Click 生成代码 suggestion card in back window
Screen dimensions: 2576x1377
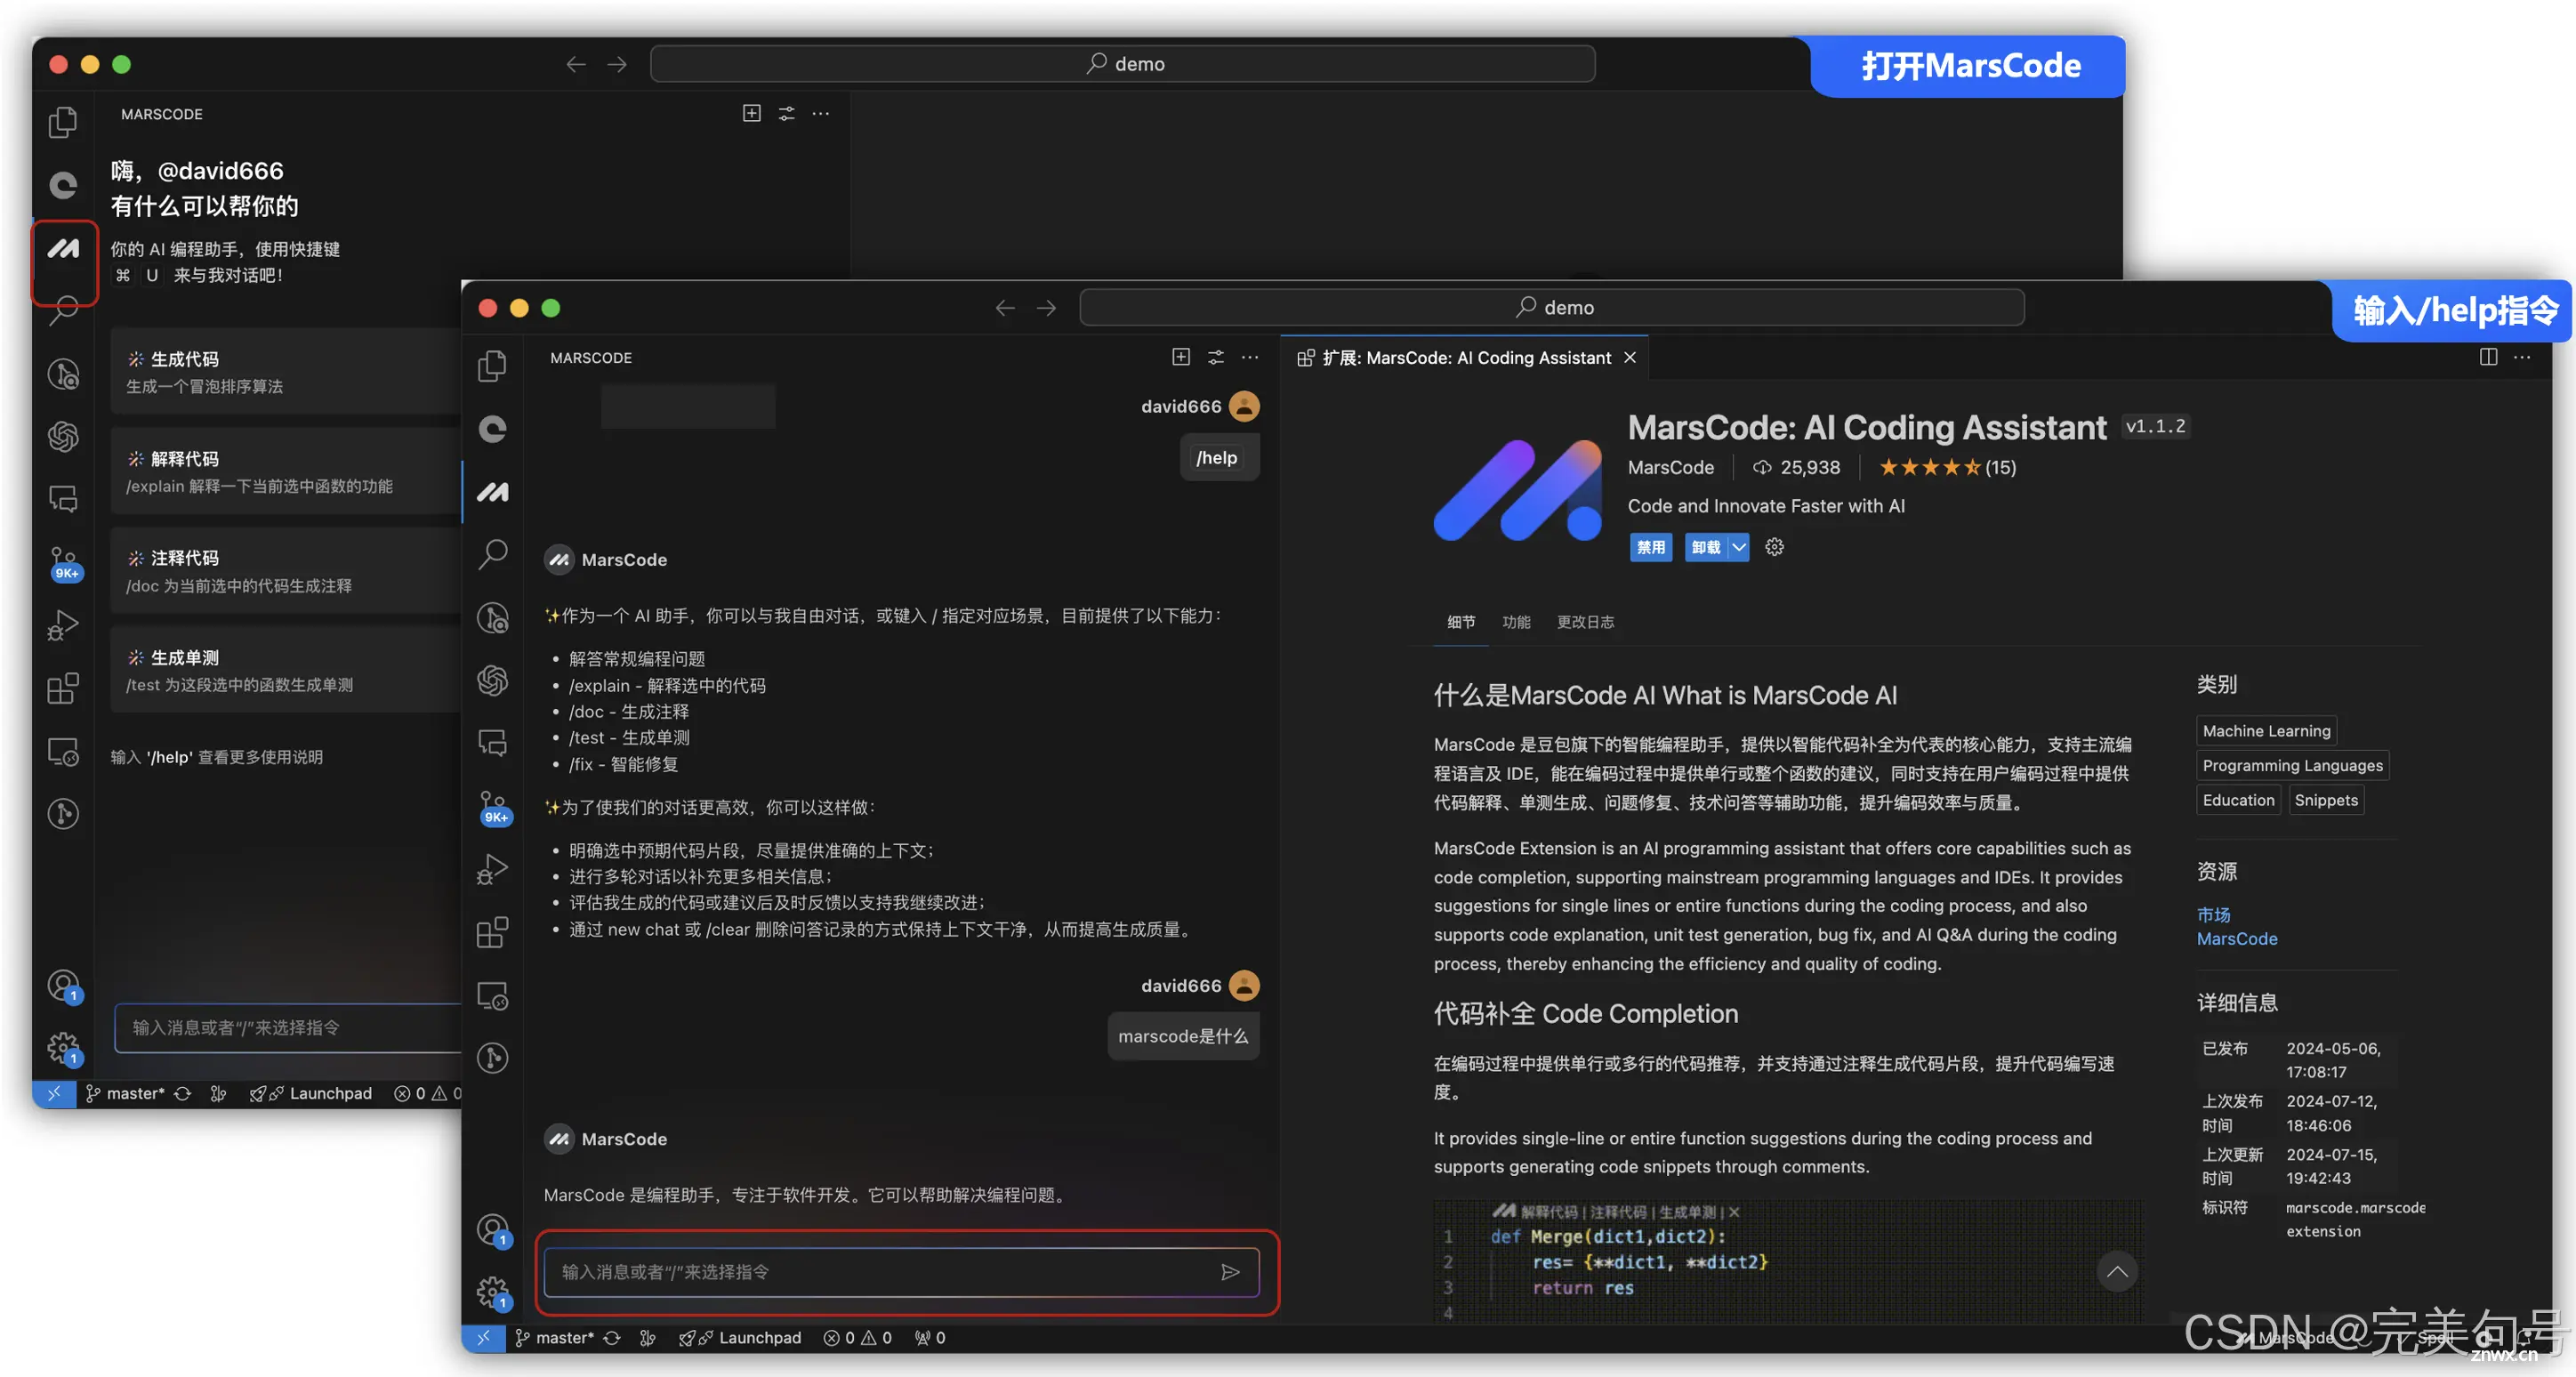(286, 372)
